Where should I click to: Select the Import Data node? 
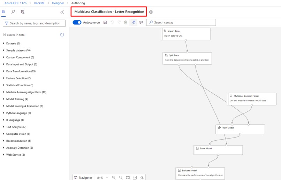tap(186, 34)
